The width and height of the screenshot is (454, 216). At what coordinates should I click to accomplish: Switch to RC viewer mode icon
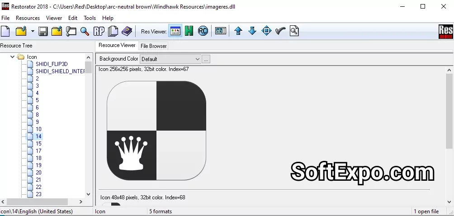coord(203,31)
